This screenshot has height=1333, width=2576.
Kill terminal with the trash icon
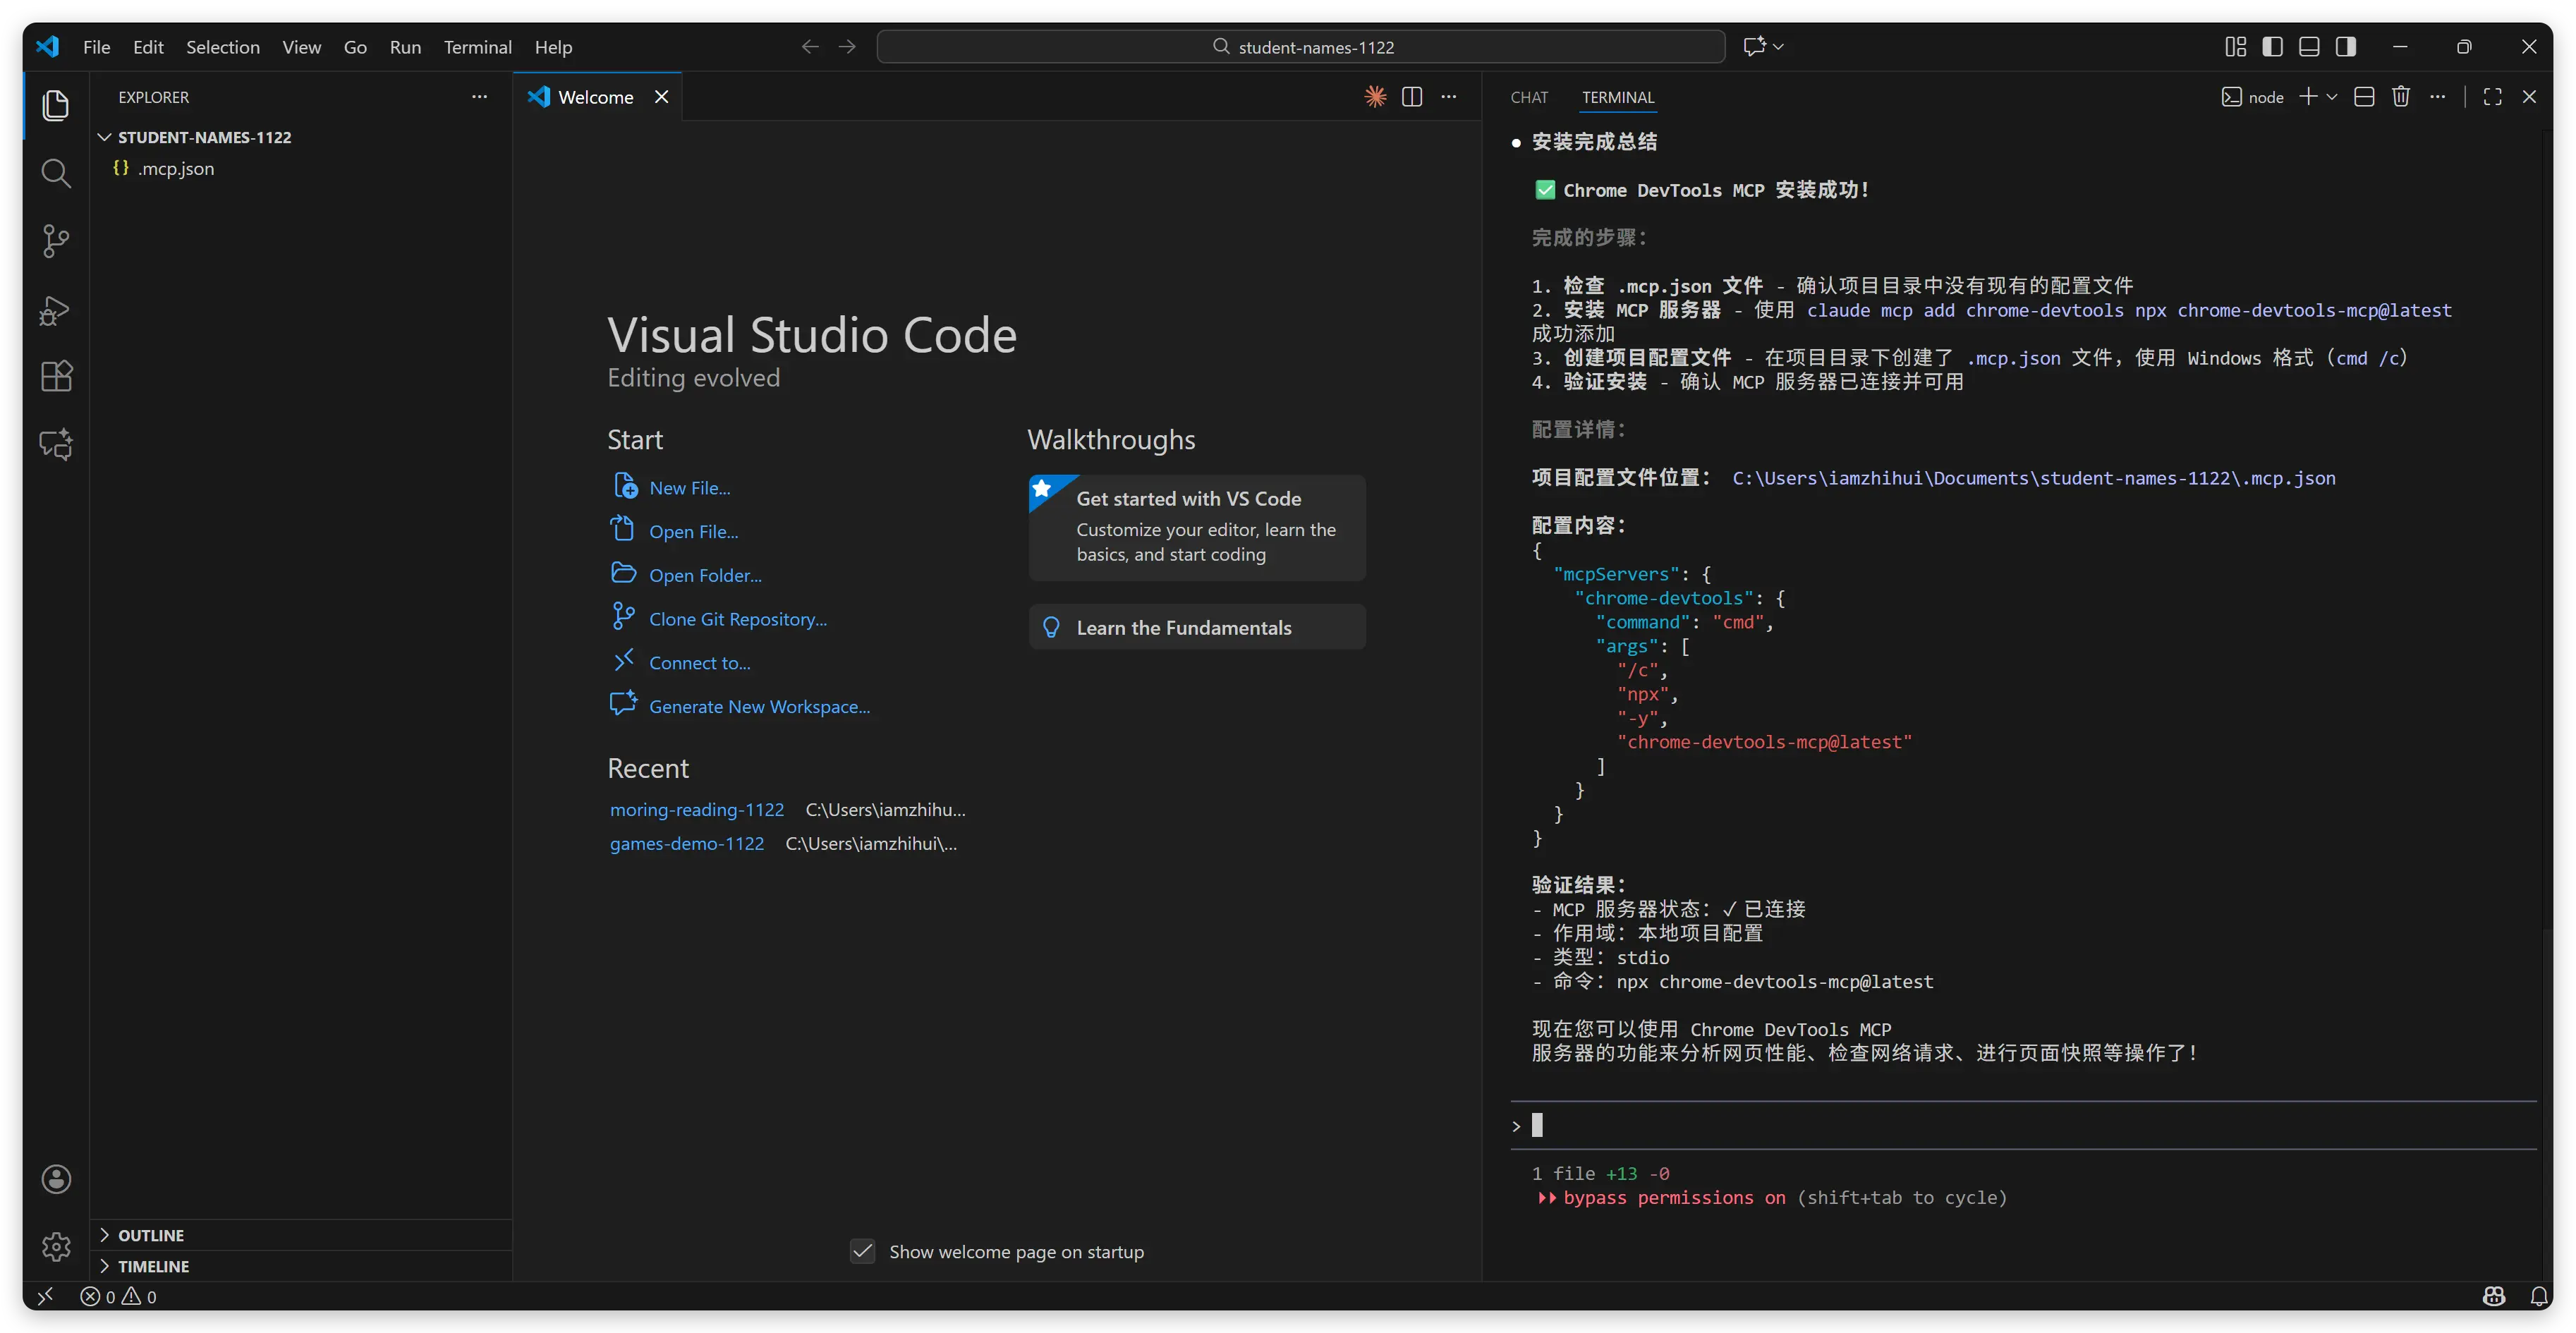[2401, 97]
